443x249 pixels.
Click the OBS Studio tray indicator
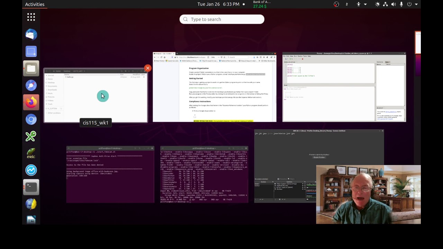click(x=336, y=4)
